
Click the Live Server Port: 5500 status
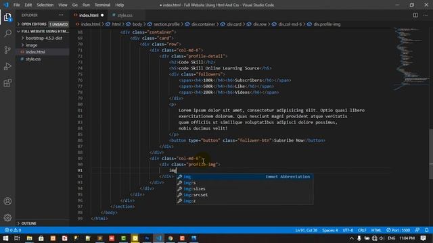click(x=398, y=230)
